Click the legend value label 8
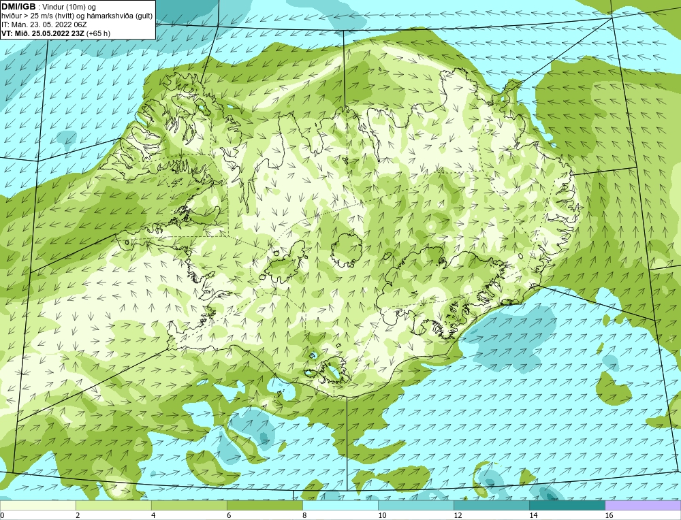The height and width of the screenshot is (520, 681). (x=304, y=515)
